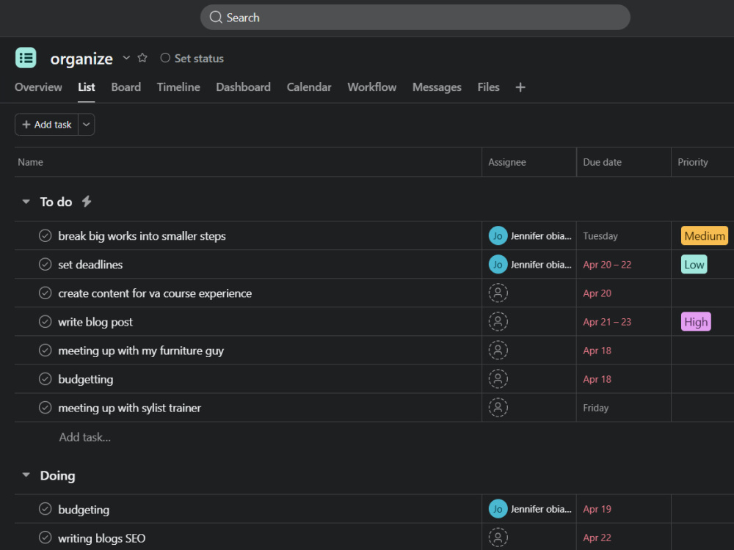Click empty priority cell for create content row
The image size is (734, 550).
(702, 293)
